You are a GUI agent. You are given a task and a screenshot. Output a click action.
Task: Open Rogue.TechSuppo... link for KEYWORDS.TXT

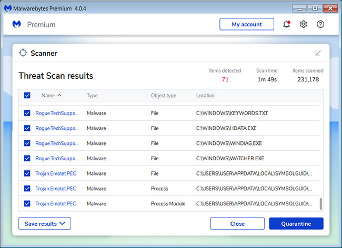(x=57, y=113)
